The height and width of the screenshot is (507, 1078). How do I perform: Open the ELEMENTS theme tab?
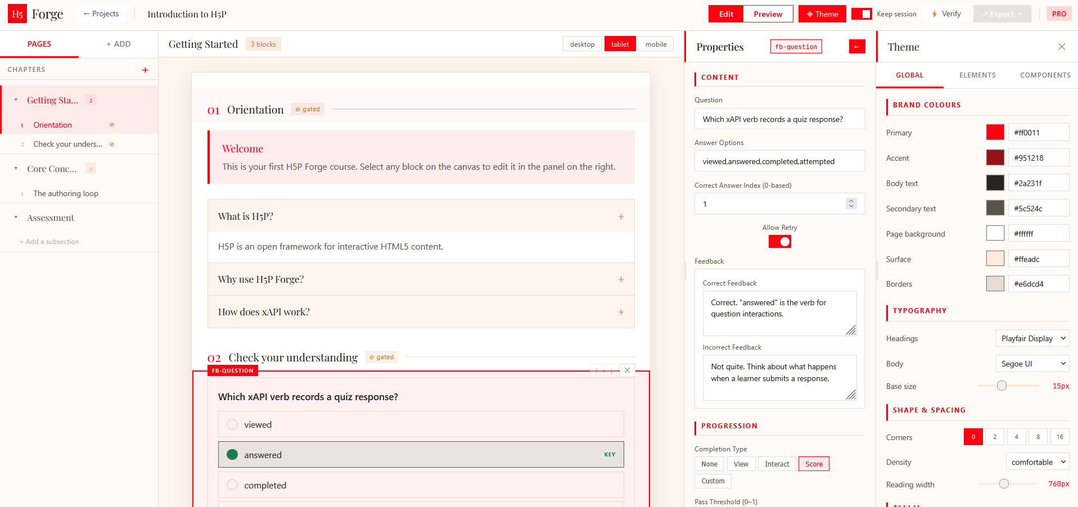977,75
